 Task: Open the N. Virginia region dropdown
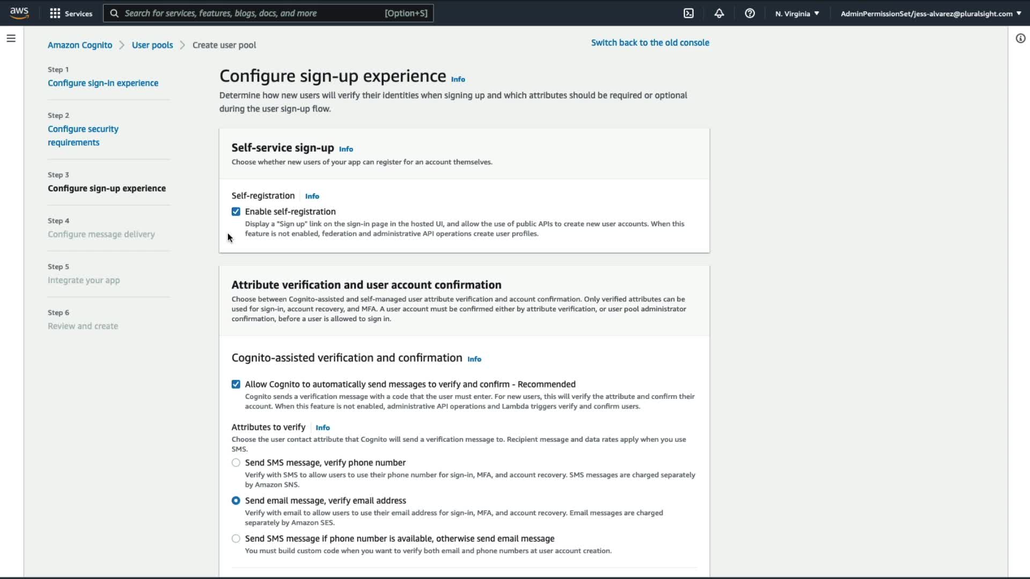797,13
